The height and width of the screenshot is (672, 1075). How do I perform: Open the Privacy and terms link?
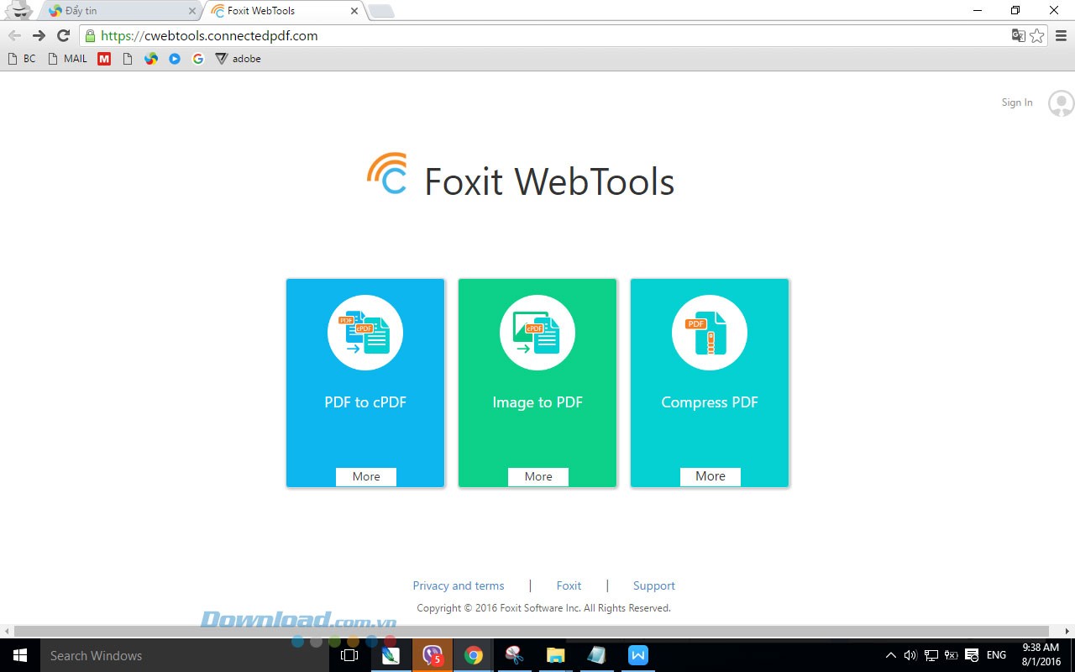(459, 585)
